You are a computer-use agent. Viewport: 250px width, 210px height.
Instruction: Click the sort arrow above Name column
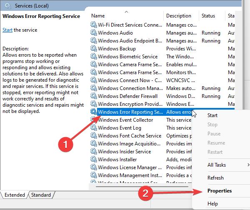coord(126,12)
